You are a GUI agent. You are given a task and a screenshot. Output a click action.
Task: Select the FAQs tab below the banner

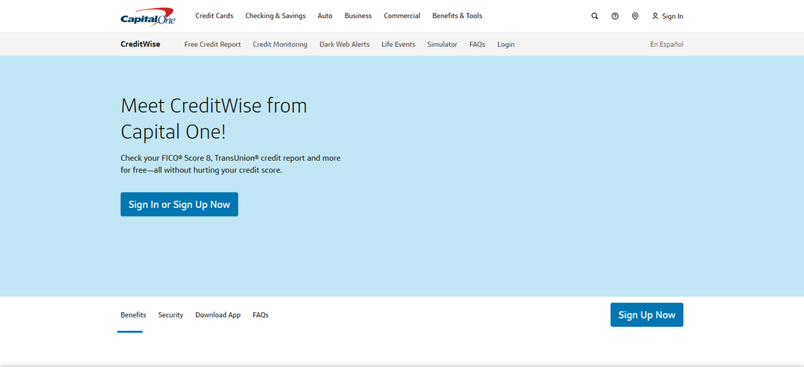click(x=261, y=314)
